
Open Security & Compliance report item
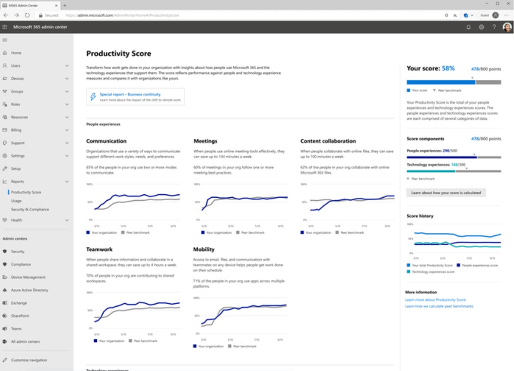[30, 209]
